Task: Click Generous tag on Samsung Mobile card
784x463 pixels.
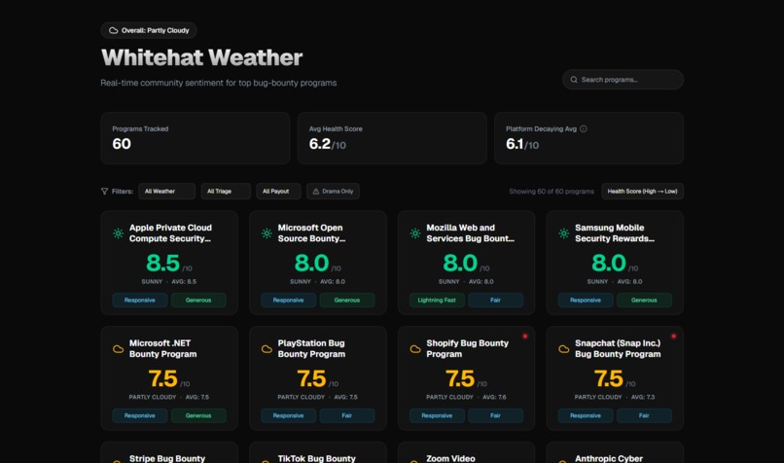Action: pos(644,300)
